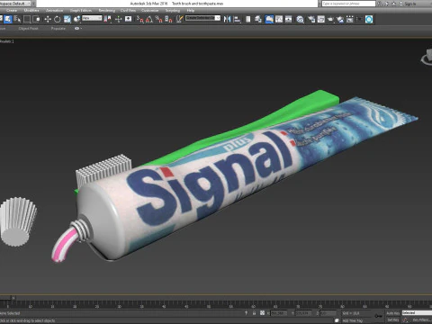Toggle Percent Snap
This screenshot has width=432, height=324.
click(x=159, y=20)
